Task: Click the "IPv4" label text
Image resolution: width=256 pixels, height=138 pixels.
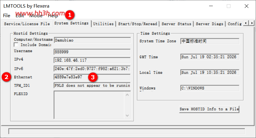Action: pos(19,59)
